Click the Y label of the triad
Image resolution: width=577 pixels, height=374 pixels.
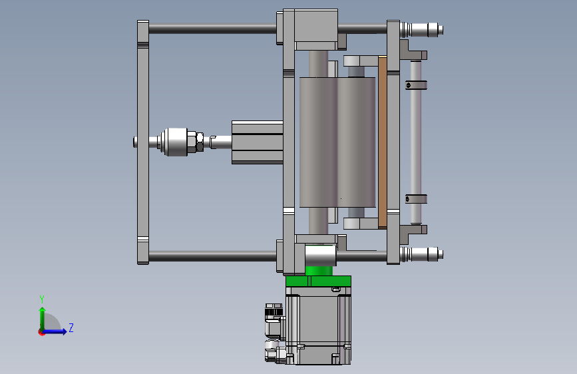coord(42,299)
